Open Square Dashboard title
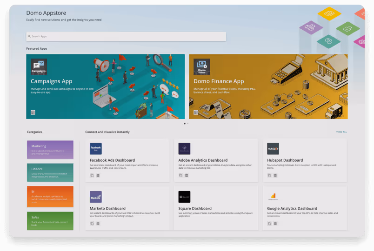Viewport: 374px width, 251px height. [195, 209]
